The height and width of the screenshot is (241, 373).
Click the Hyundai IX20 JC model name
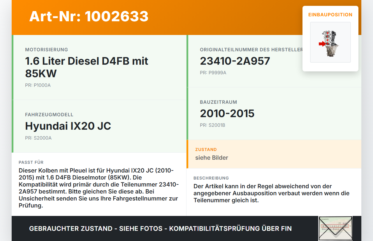(68, 126)
